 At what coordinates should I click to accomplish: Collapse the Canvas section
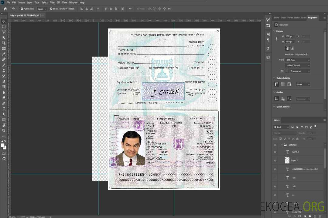274,31
